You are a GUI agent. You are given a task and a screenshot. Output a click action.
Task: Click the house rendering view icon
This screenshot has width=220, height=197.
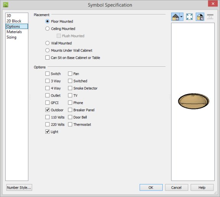tap(175, 17)
